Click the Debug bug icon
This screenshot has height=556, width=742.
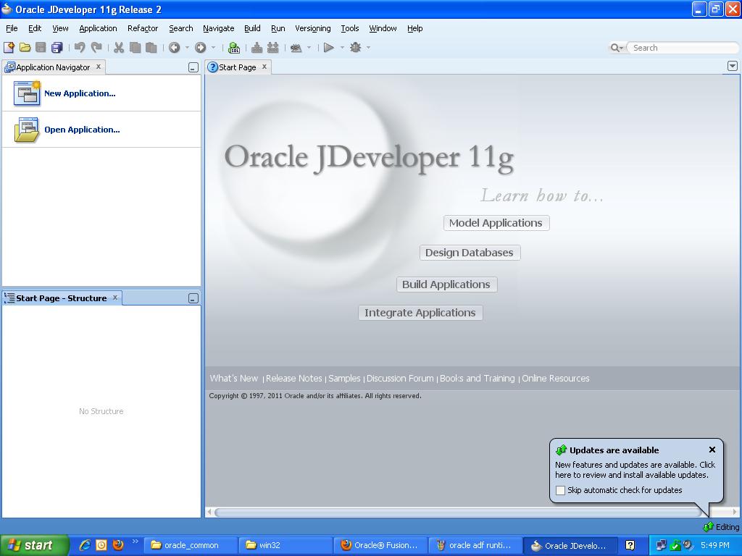355,47
